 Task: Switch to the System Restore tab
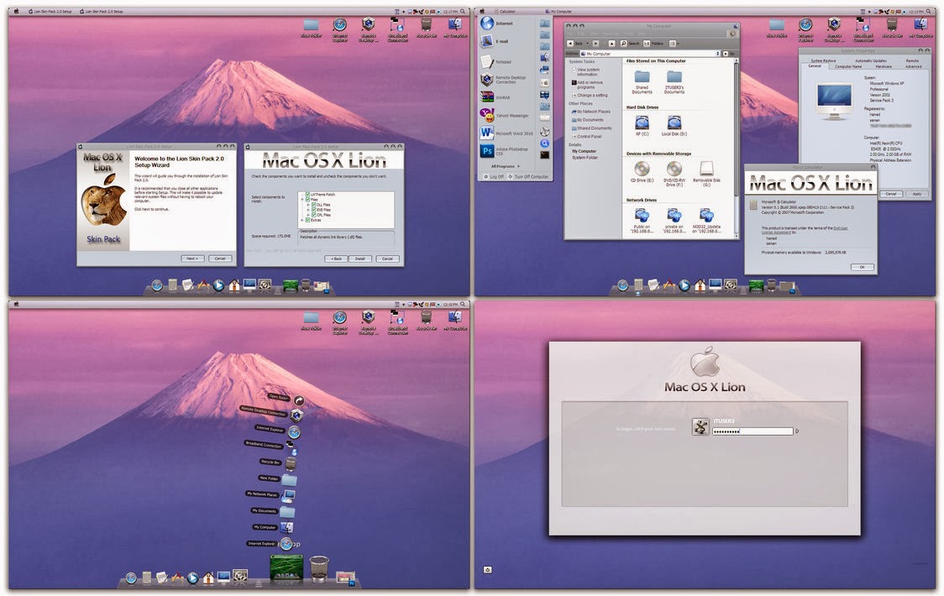[x=822, y=60]
